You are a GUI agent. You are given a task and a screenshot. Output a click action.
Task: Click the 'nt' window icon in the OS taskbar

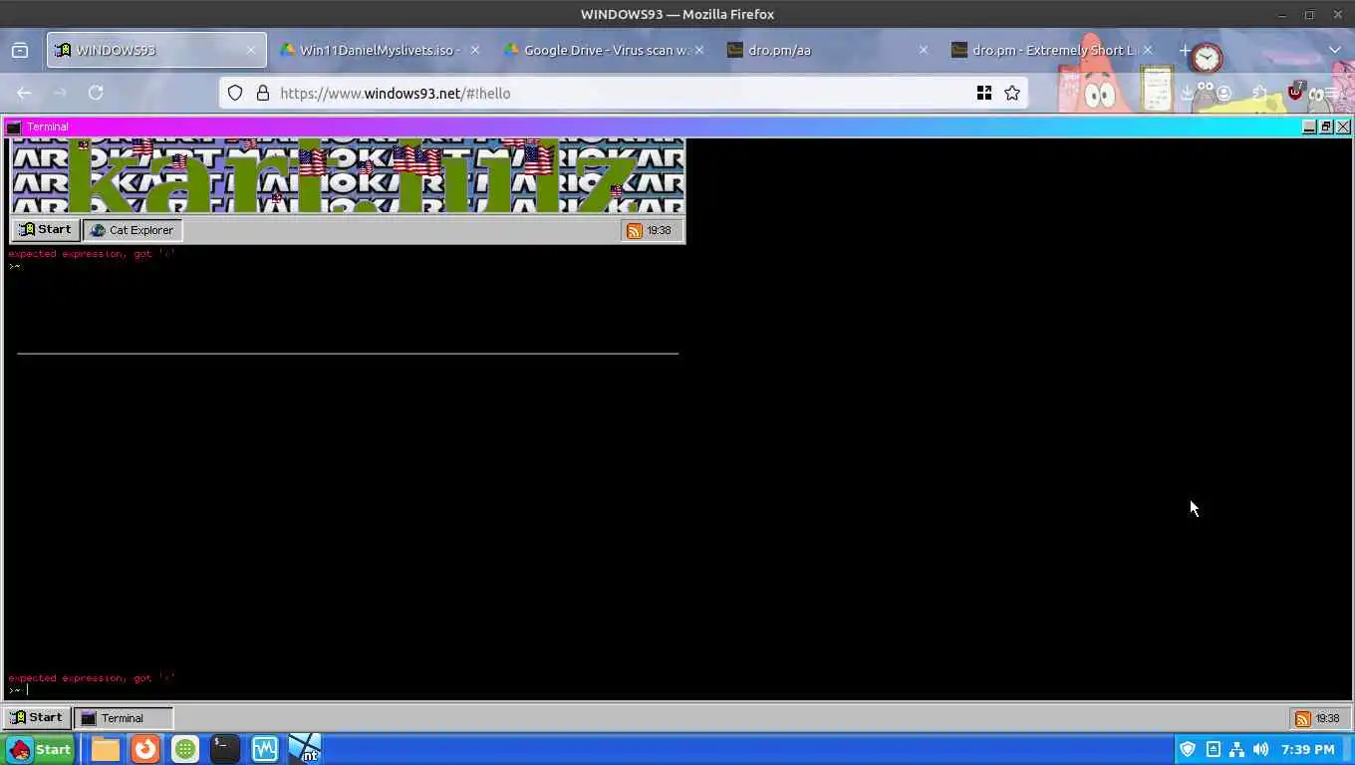click(x=305, y=749)
